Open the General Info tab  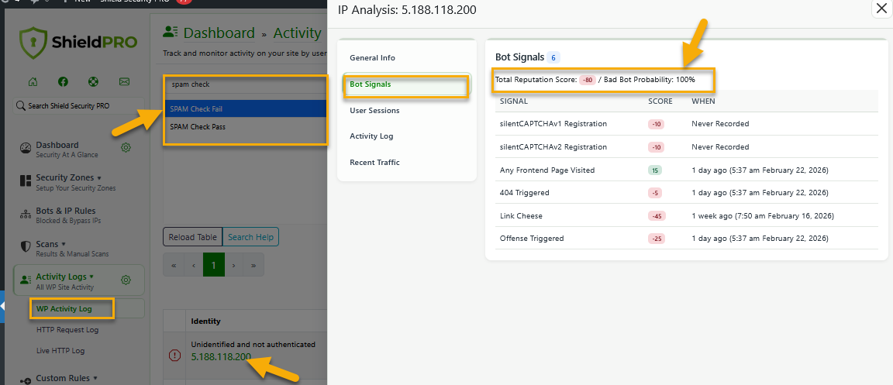tap(407, 58)
